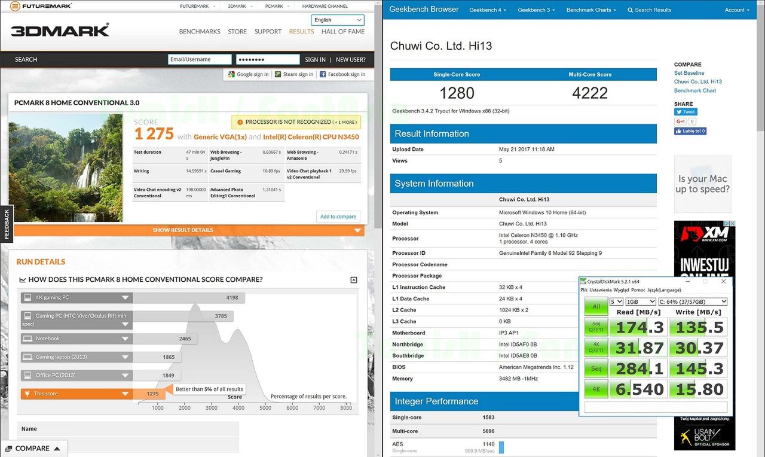Viewport: 765px width, 457px height.
Task: Click Geekbench Browser brand link
Action: pyautogui.click(x=424, y=10)
